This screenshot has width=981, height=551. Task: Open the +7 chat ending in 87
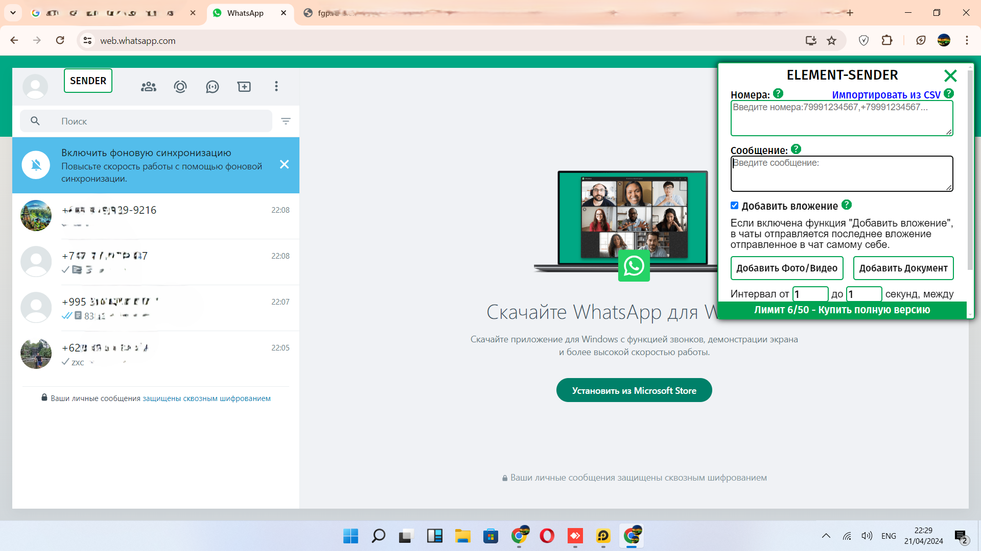(x=156, y=262)
